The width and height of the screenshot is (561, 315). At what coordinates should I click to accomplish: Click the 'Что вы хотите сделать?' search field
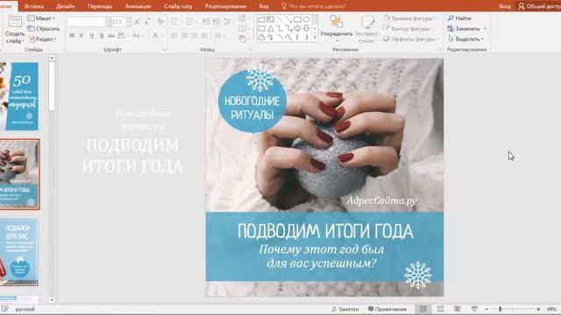pyautogui.click(x=313, y=6)
